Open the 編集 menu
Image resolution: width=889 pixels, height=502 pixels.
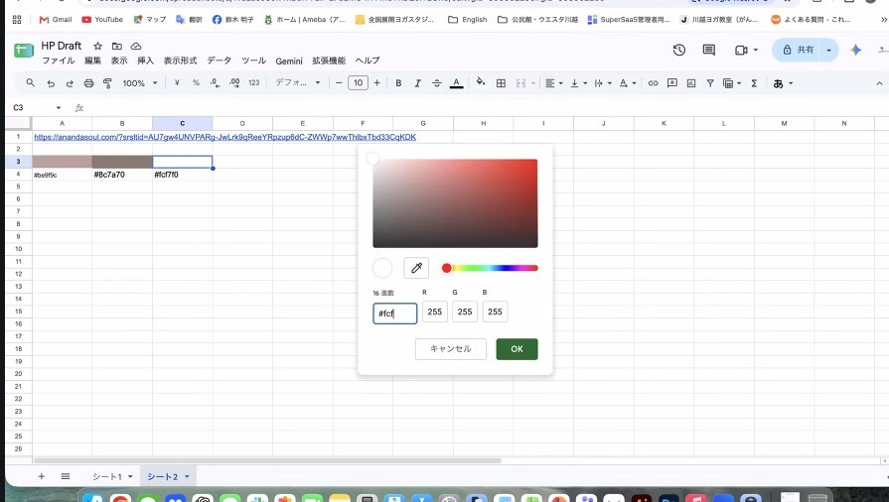pos(93,61)
